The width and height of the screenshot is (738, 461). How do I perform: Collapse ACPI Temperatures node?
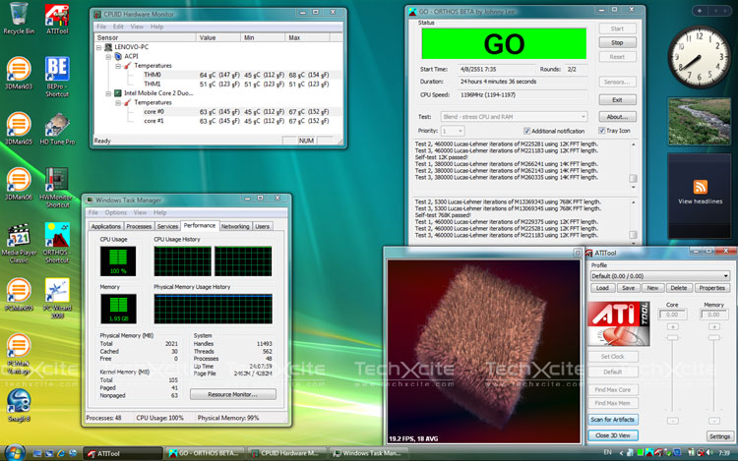pos(118,66)
